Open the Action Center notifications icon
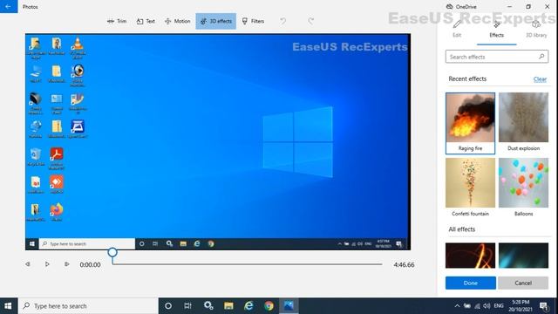The image size is (558, 314). click(x=543, y=306)
